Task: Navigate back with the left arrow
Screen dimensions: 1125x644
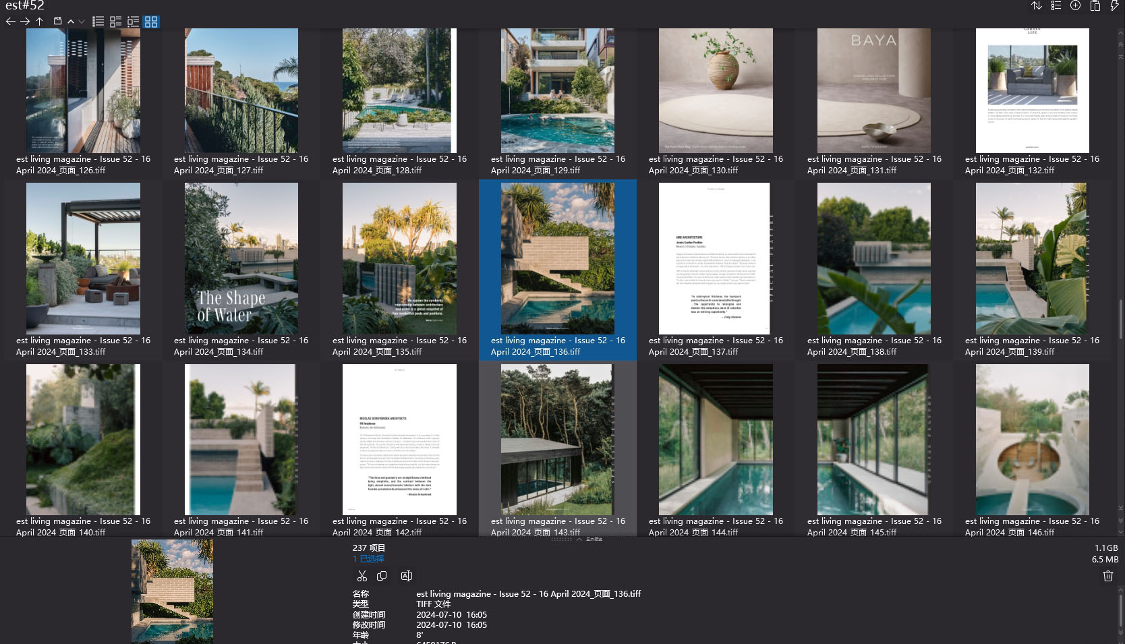Action: (10, 21)
